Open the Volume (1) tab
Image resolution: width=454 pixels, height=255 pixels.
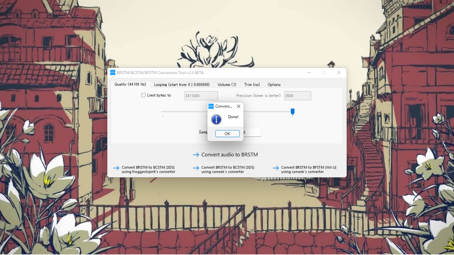pyautogui.click(x=227, y=85)
